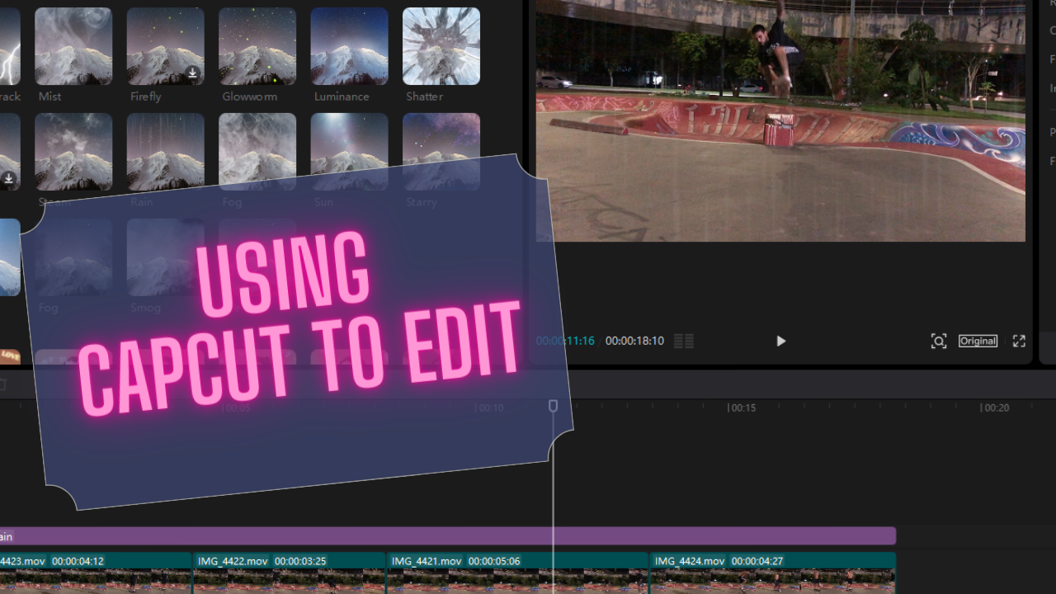The height and width of the screenshot is (594, 1056).
Task: Click the 00:15 timeline ruler mark
Action: click(x=742, y=408)
